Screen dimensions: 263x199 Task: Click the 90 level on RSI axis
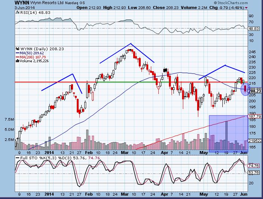click(251, 16)
